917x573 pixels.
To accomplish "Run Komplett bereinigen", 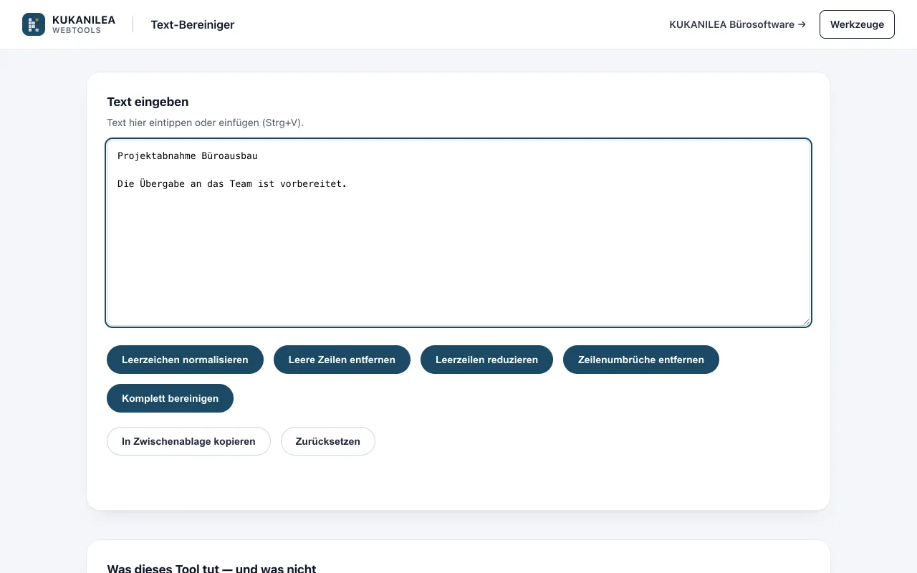I will click(170, 398).
